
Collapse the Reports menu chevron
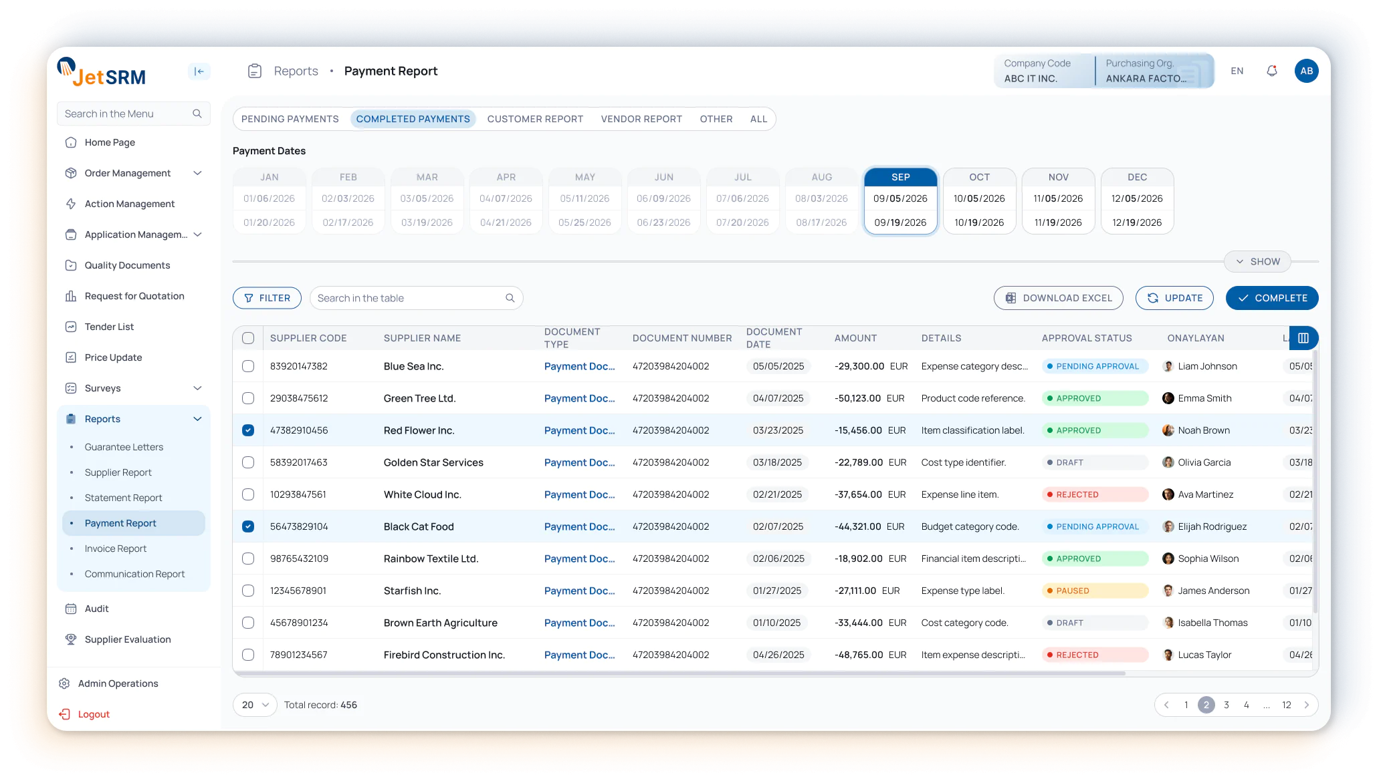point(197,419)
